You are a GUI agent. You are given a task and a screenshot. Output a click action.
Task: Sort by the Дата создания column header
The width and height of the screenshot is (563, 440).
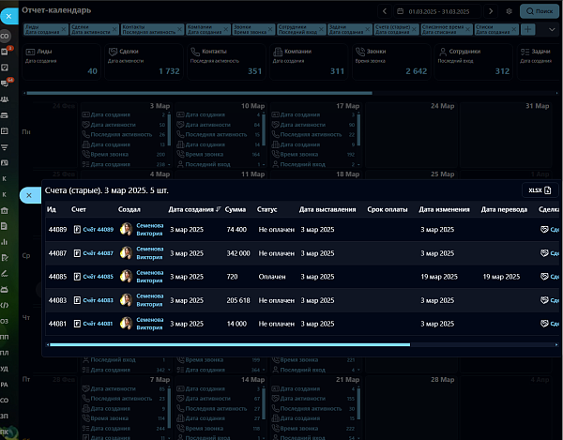coord(194,209)
